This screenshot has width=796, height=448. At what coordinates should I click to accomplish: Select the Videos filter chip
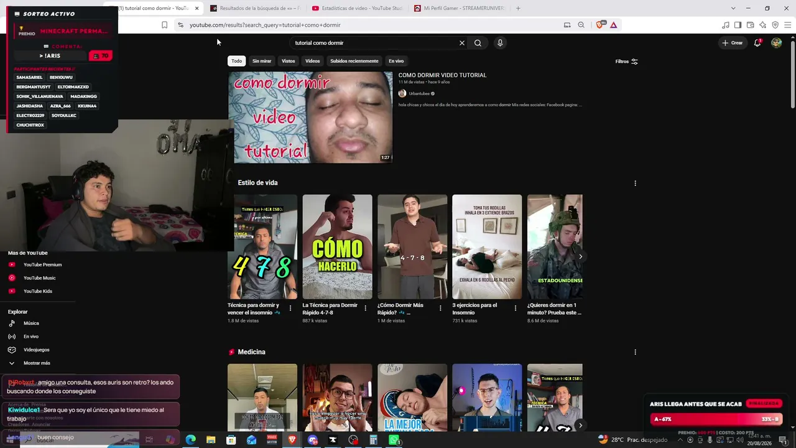tap(312, 61)
